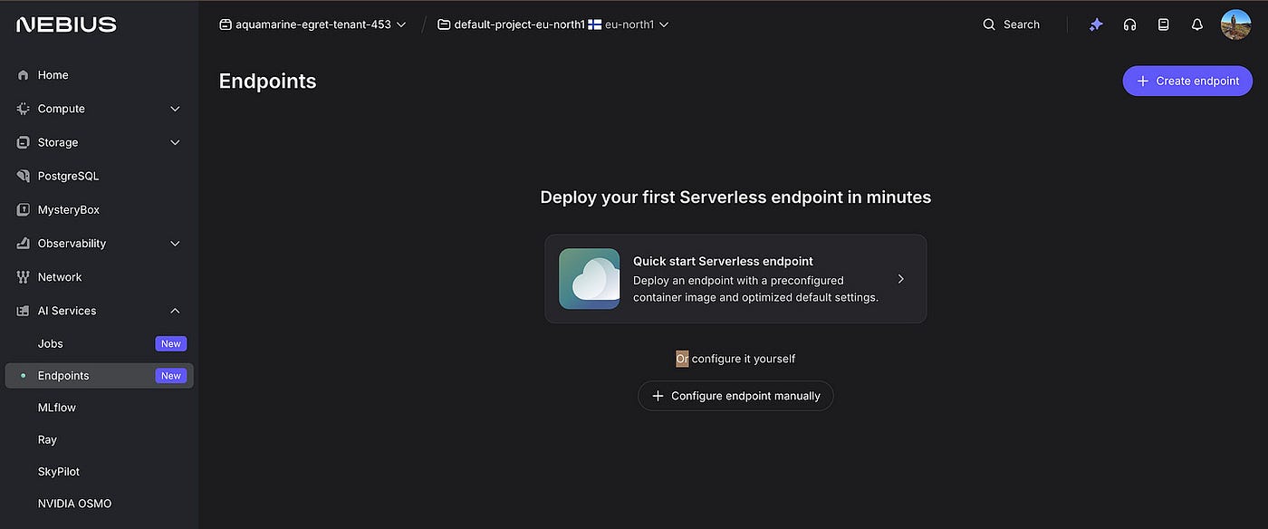Select Endpoints in sidebar
Viewport: 1268px width, 529px height.
(100, 376)
